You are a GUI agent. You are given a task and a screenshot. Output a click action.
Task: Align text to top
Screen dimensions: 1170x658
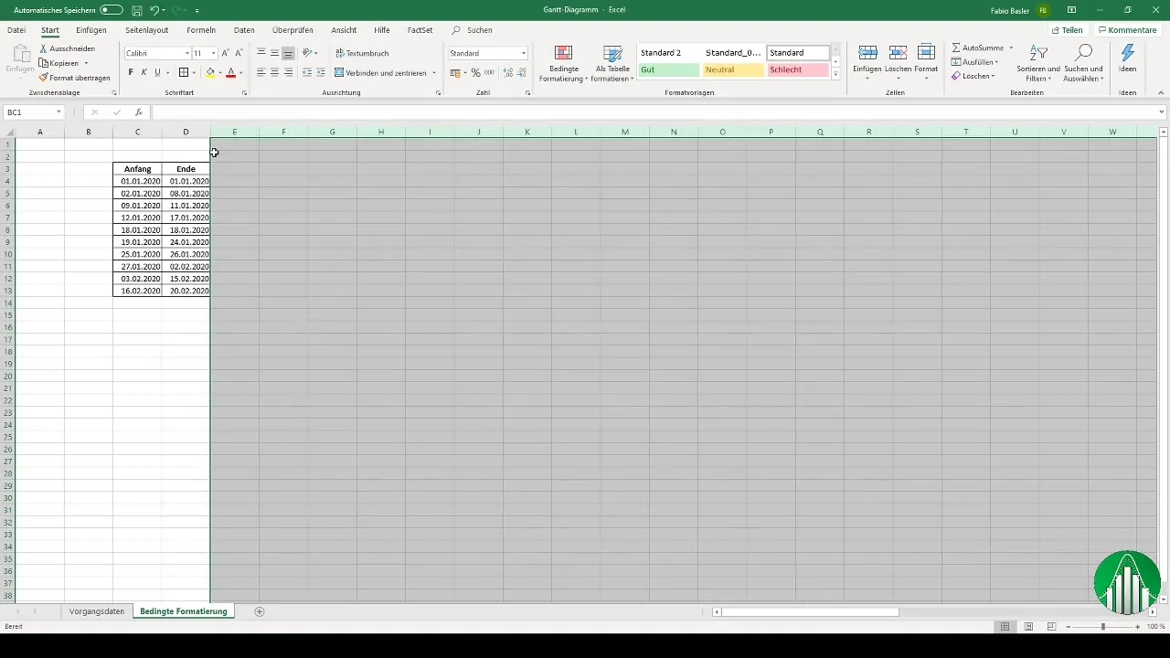point(261,53)
